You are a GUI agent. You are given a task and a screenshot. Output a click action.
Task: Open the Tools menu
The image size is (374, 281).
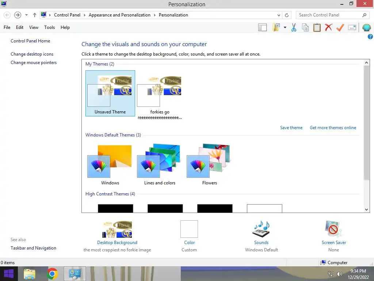pos(49,27)
